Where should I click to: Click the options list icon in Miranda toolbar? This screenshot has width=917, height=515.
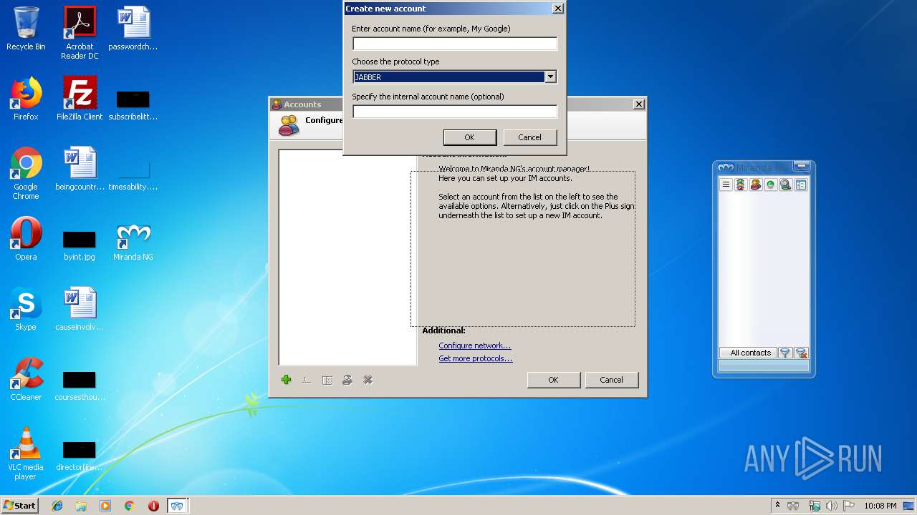coord(801,185)
